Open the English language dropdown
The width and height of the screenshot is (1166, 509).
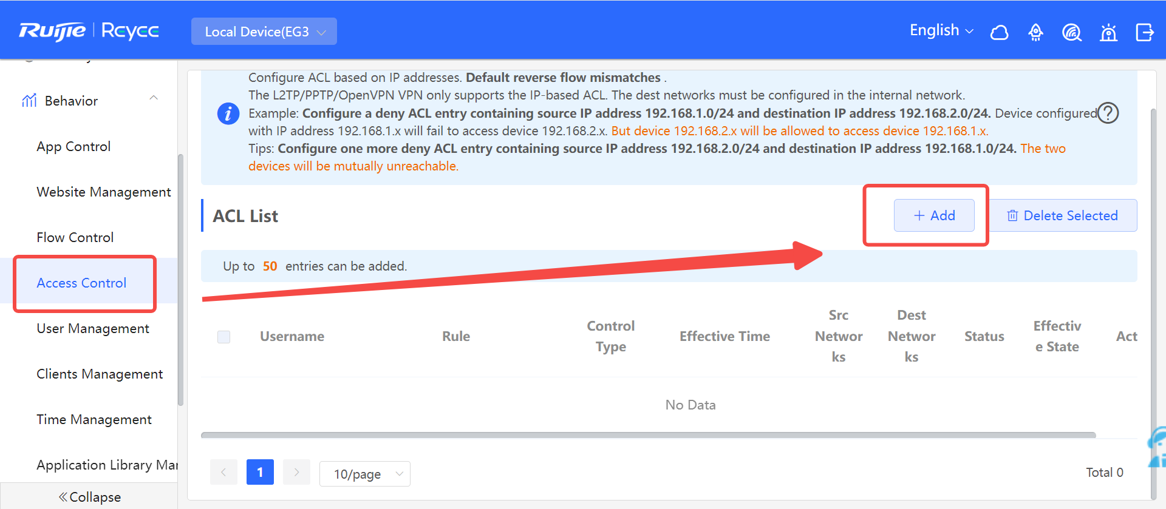point(941,30)
